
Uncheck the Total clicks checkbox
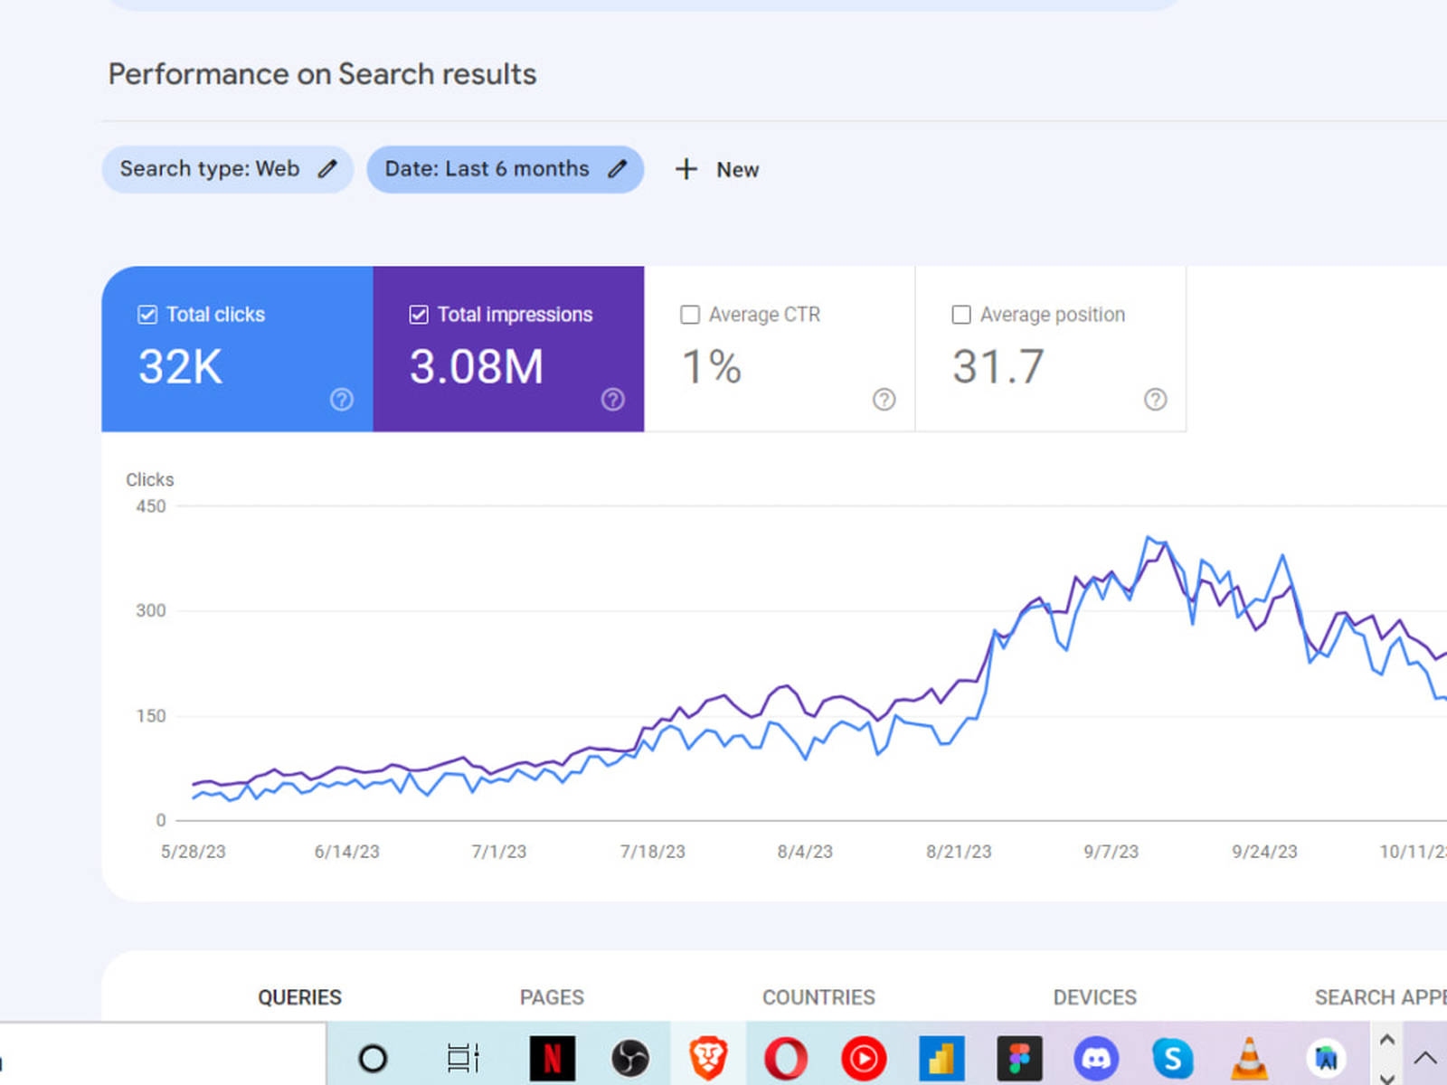pyautogui.click(x=147, y=315)
